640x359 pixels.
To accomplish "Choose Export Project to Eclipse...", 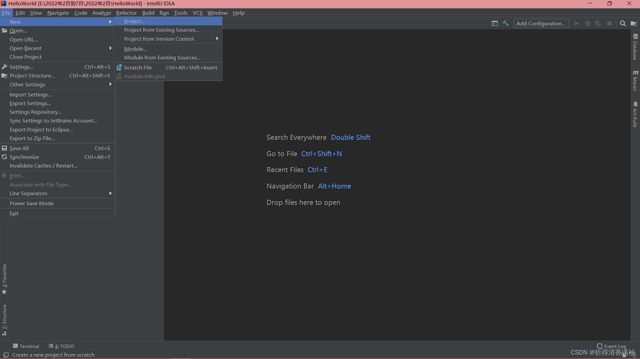I will click(x=57, y=129).
